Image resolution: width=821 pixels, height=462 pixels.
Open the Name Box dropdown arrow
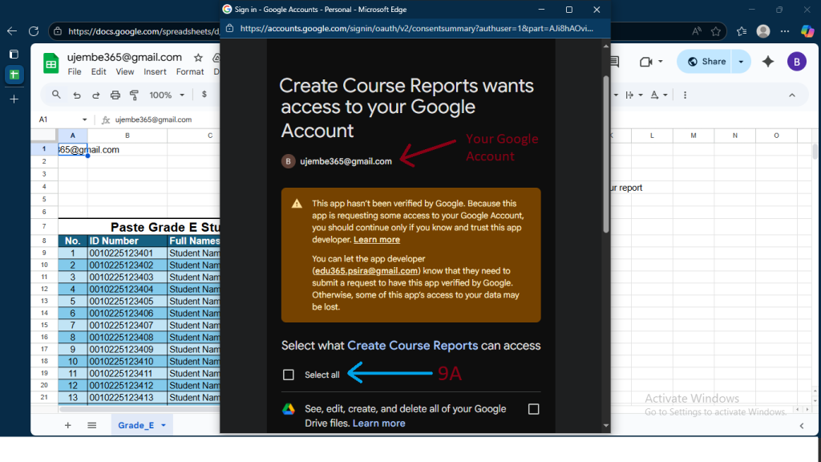click(x=84, y=120)
